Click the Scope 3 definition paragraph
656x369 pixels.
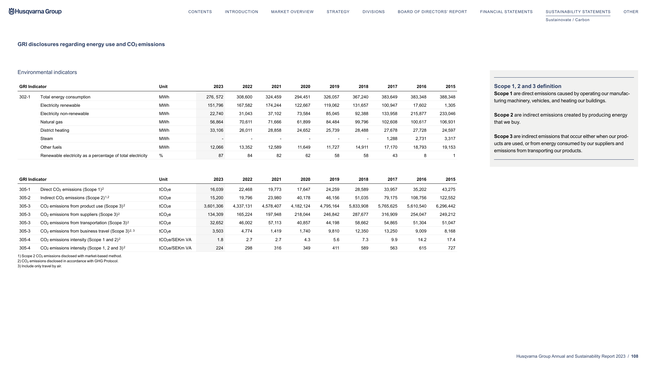[x=561, y=144]
